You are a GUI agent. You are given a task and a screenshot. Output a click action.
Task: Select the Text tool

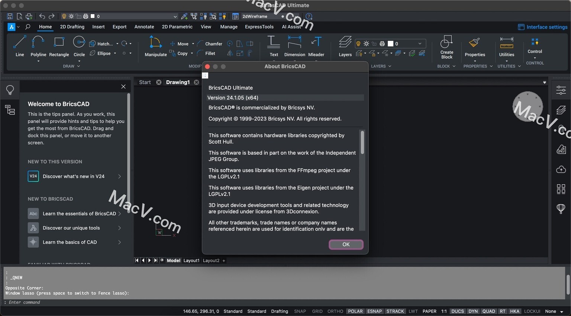[x=274, y=46]
